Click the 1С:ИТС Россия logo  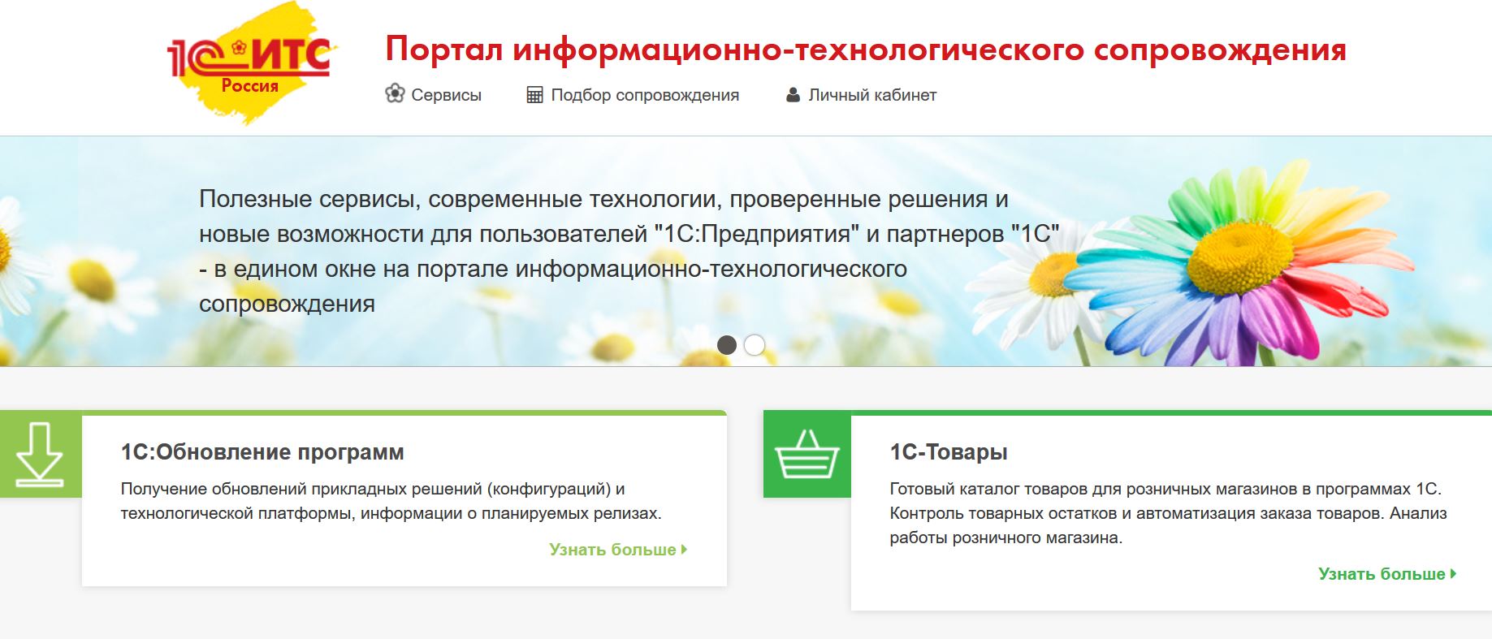click(x=251, y=63)
